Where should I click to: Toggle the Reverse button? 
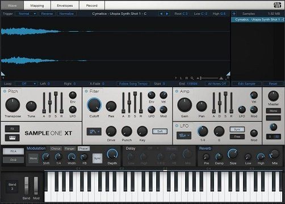pos(47,14)
